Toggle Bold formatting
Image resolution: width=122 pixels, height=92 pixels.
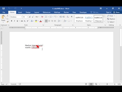(12, 21)
